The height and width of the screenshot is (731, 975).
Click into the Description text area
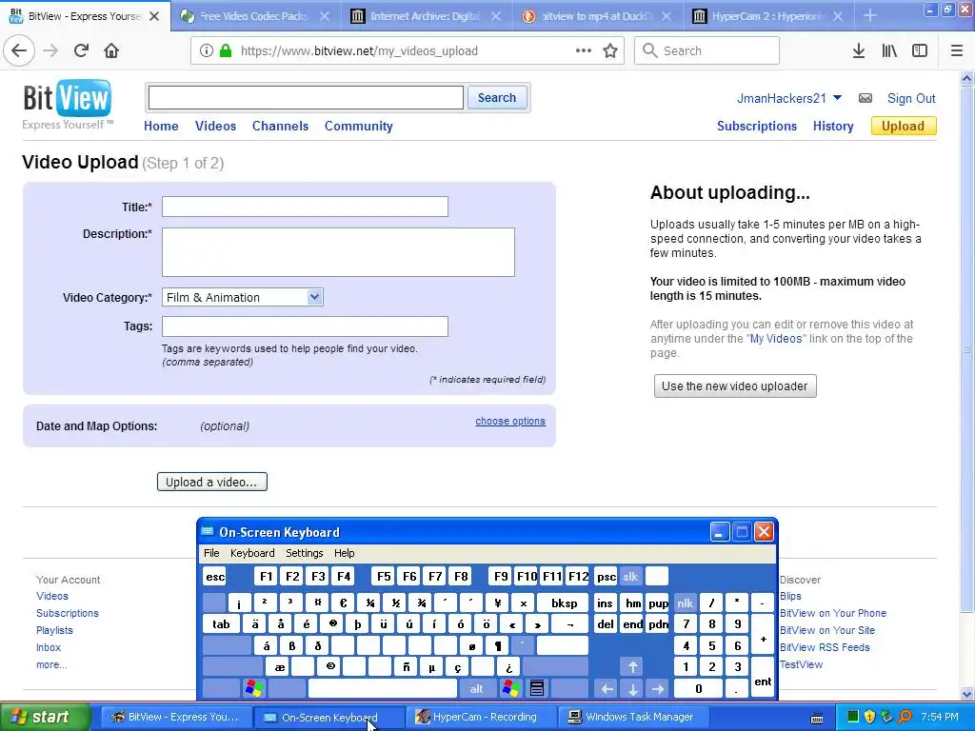[x=338, y=251]
